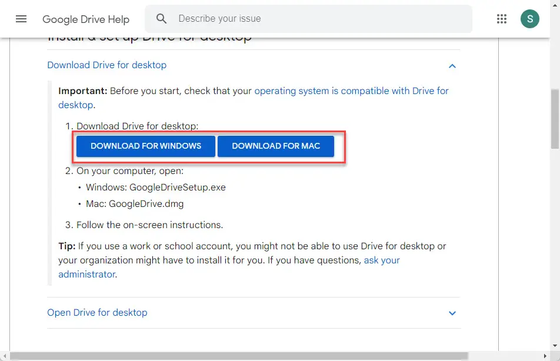
Task: Open the hamburger main menu
Action: click(21, 19)
